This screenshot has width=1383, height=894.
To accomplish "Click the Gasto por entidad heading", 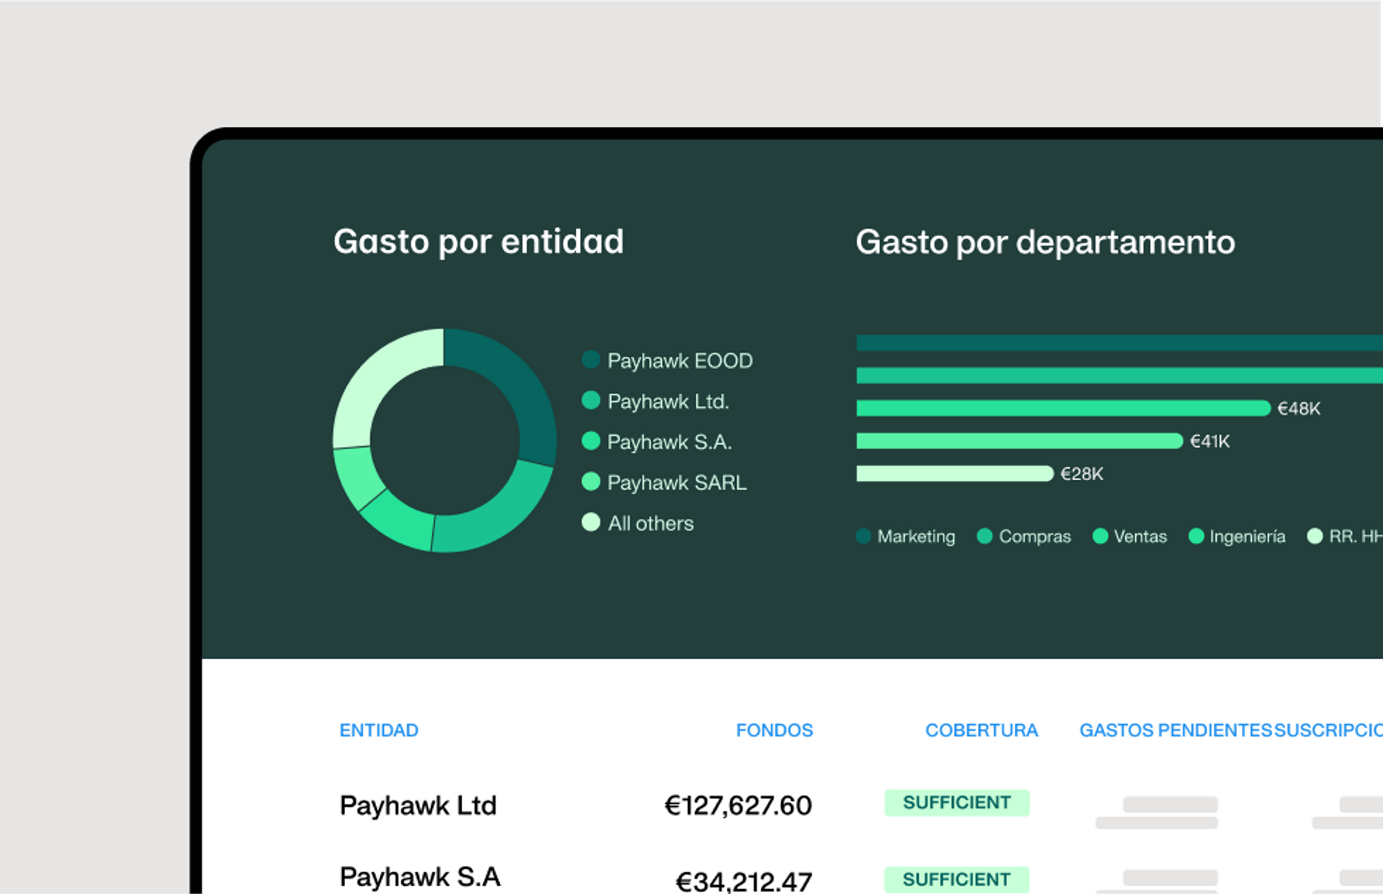I will 478,242.
